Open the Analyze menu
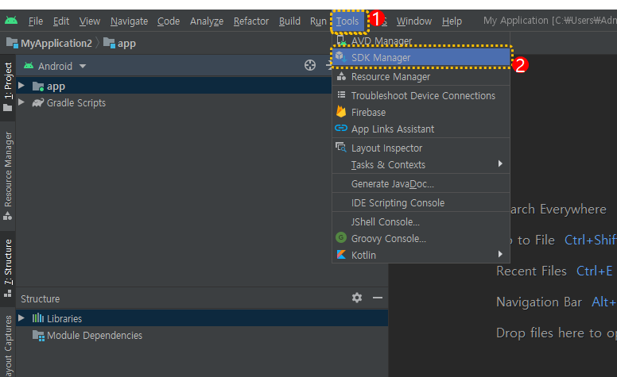 207,21
